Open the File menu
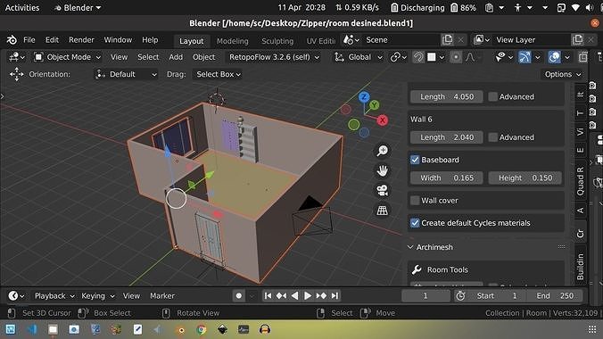This screenshot has height=339, width=603. pyautogui.click(x=29, y=39)
